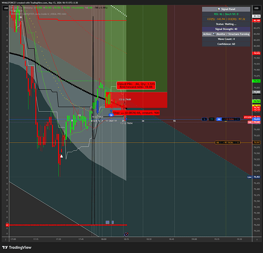
Task: Click the 19:00 time axis label
Action: (194, 239)
